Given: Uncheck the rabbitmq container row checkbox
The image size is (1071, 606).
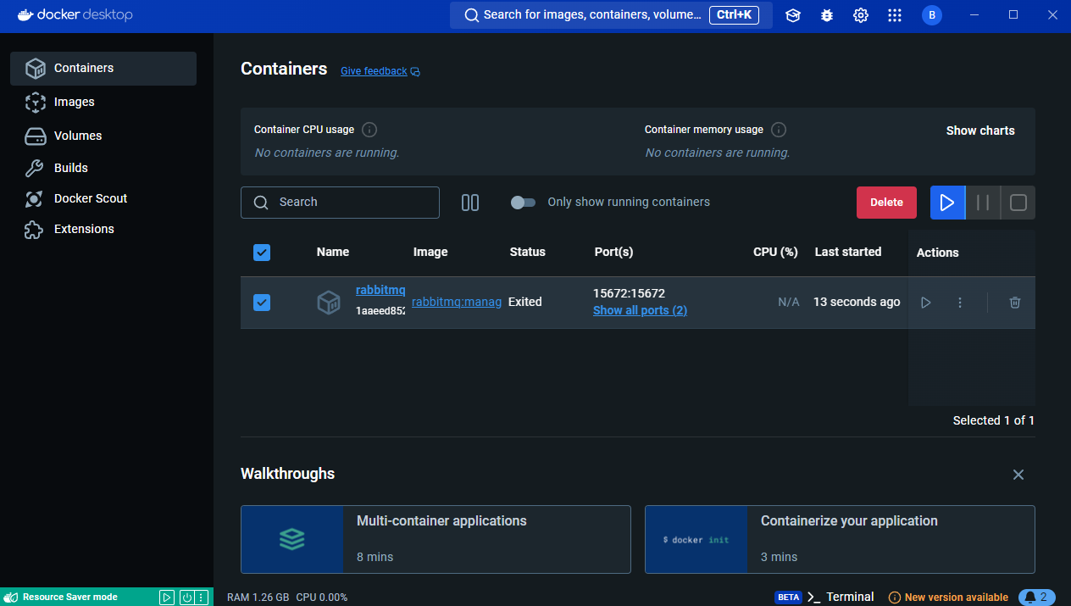Looking at the screenshot, I should (x=262, y=303).
